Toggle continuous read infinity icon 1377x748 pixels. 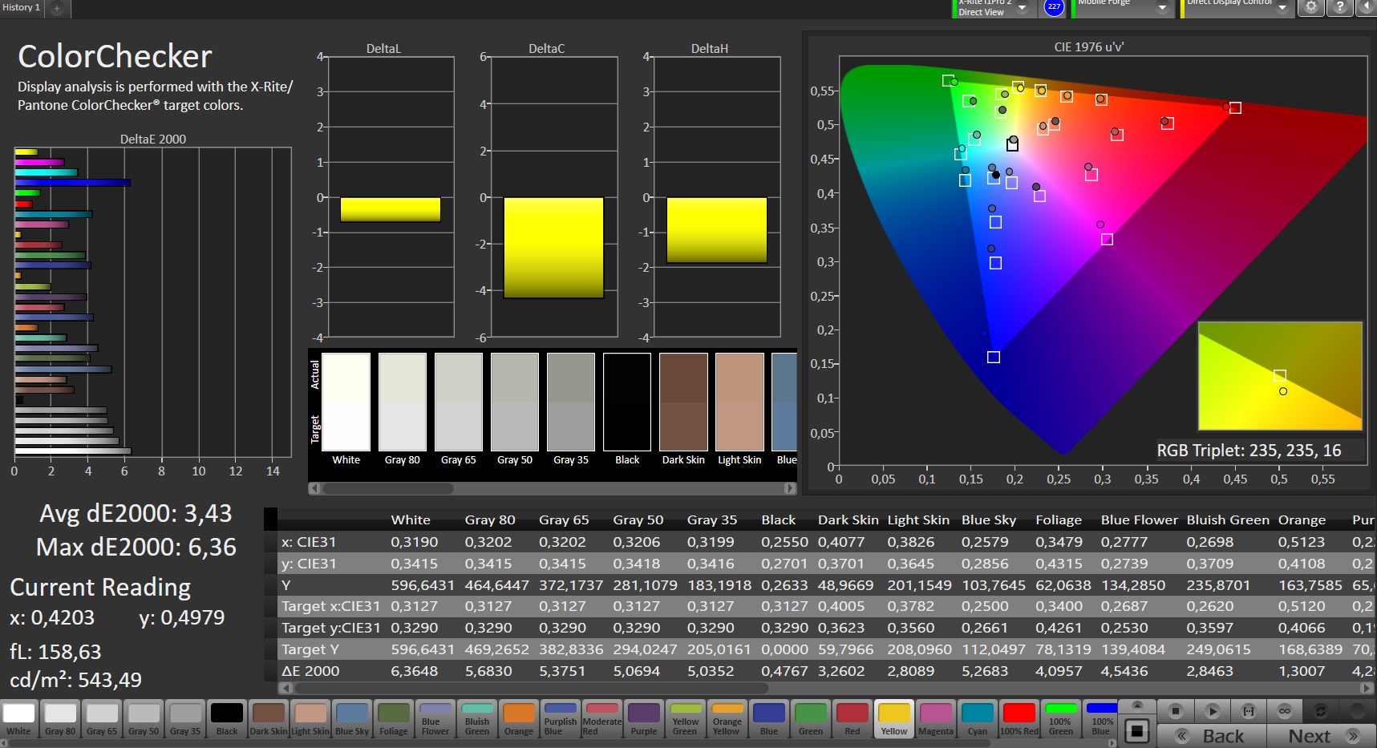tap(1285, 711)
